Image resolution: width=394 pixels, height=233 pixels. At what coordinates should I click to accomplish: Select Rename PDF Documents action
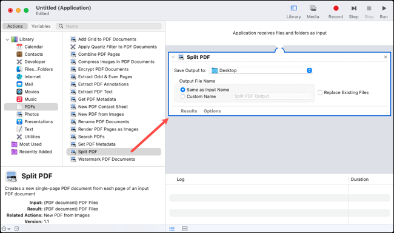(104, 121)
